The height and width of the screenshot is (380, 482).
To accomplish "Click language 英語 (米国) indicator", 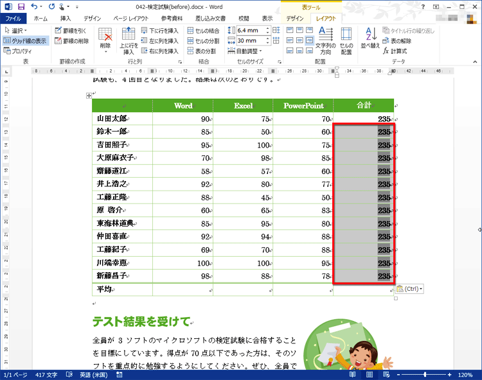I will 94,375.
